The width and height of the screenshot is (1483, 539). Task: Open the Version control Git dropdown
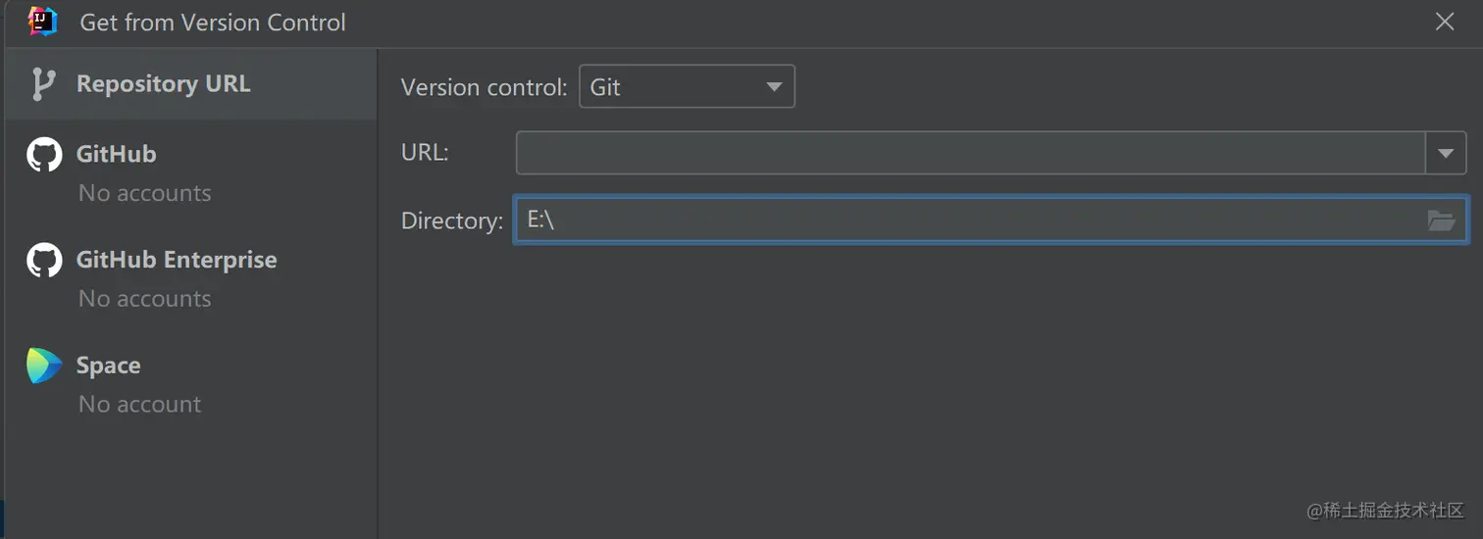(687, 87)
